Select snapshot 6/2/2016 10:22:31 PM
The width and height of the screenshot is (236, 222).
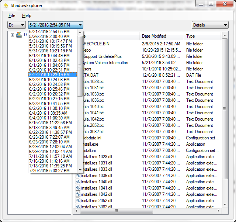(x=52, y=70)
